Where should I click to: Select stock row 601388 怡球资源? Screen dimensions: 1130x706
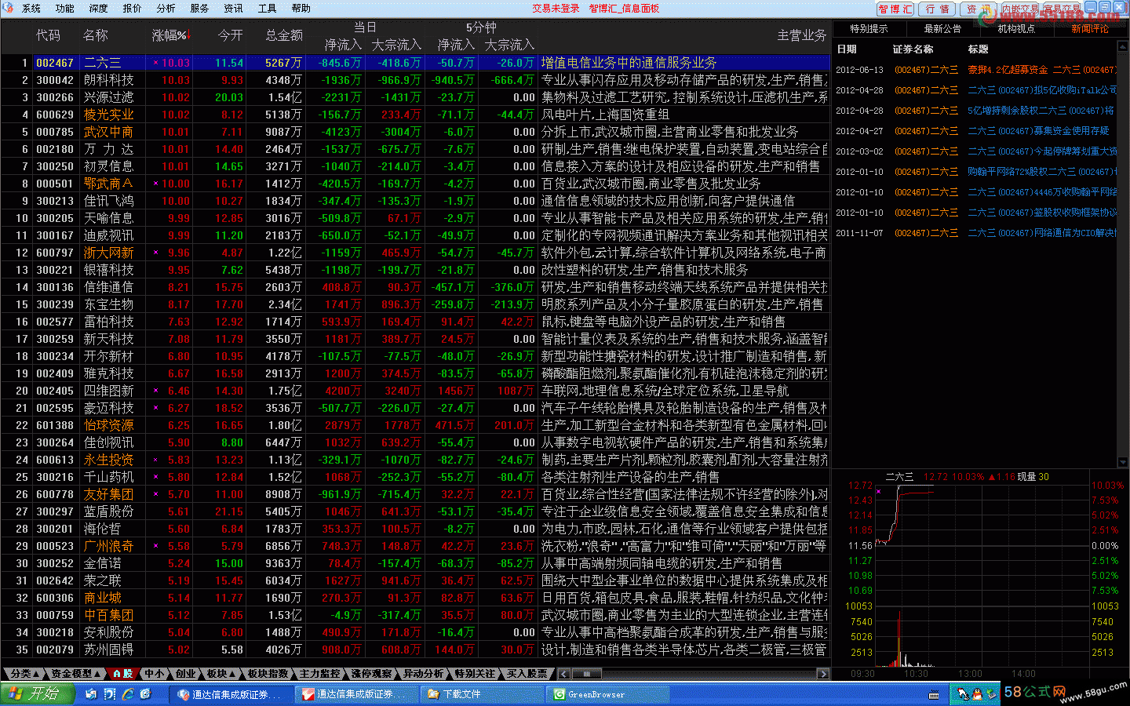point(415,425)
